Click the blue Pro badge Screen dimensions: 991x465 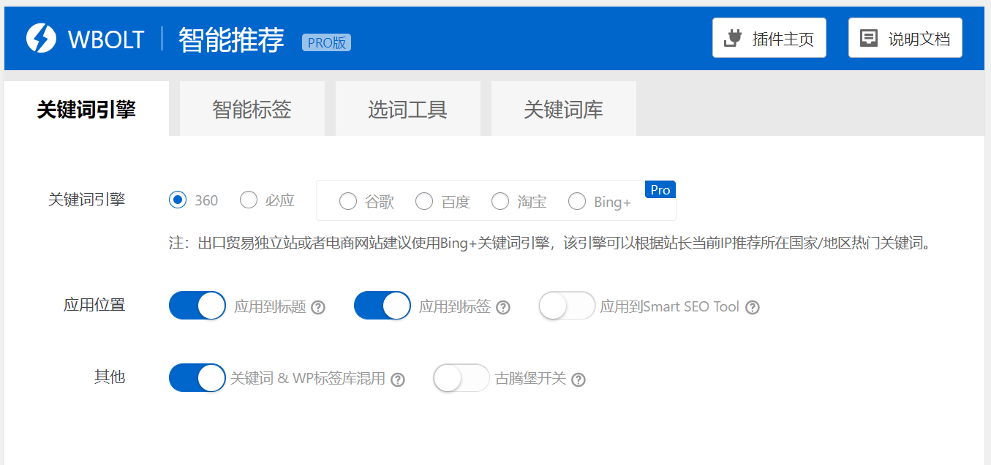[x=660, y=189]
